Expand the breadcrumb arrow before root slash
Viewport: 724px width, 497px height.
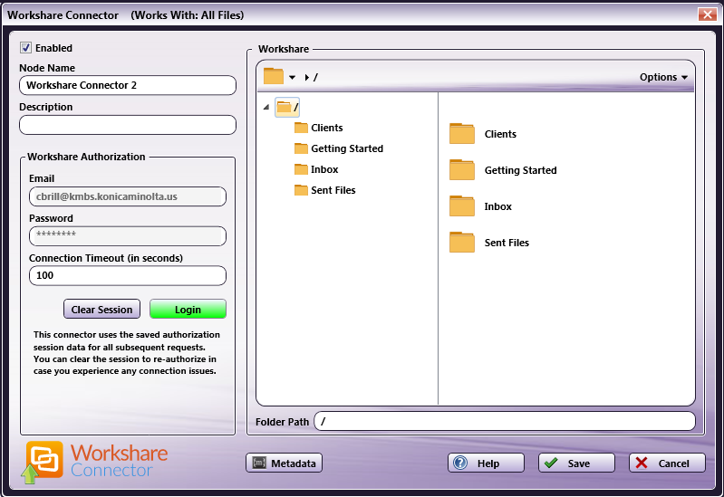coord(306,77)
